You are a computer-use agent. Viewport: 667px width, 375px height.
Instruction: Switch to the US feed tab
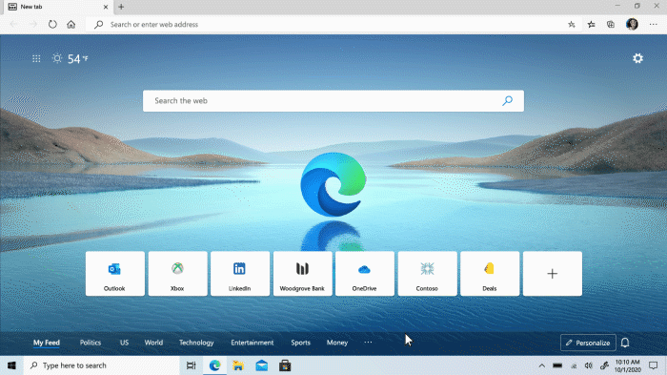124,343
